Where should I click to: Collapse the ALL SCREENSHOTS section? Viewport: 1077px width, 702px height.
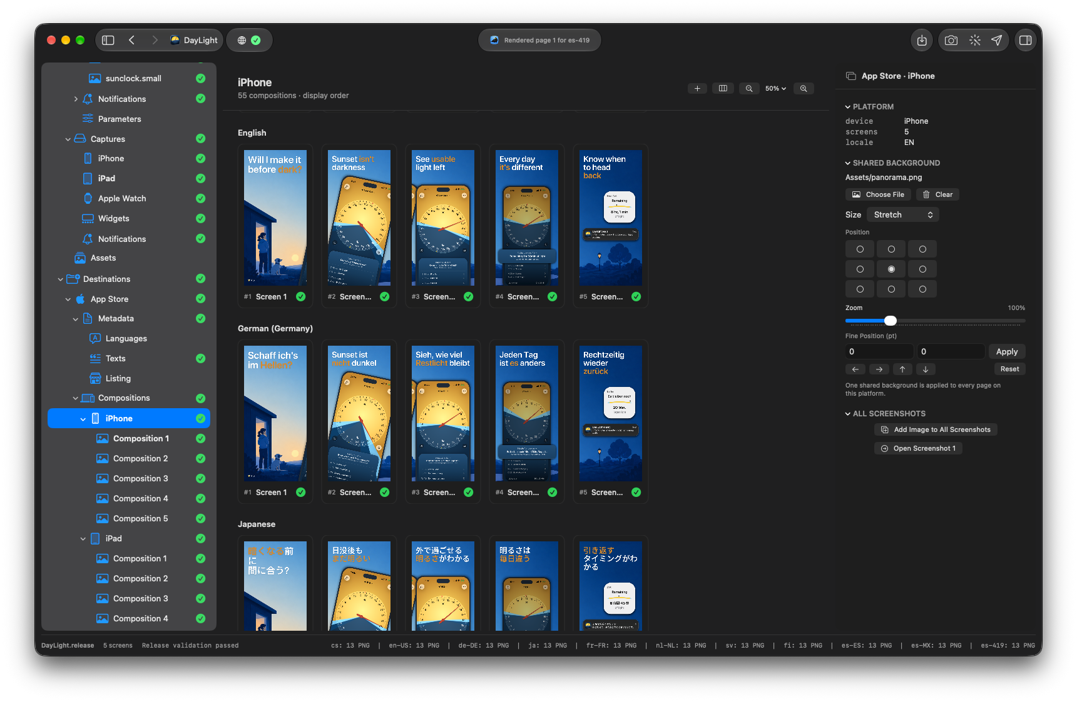[x=848, y=414]
